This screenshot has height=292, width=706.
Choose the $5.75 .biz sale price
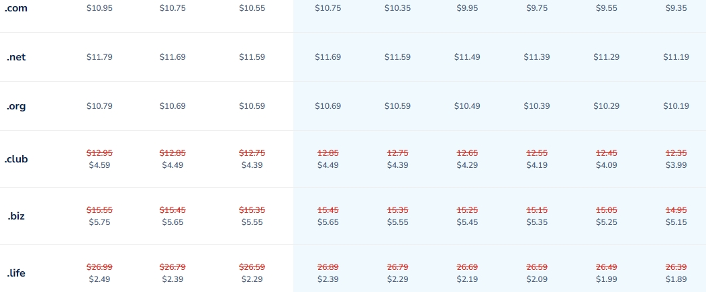pyautogui.click(x=99, y=222)
